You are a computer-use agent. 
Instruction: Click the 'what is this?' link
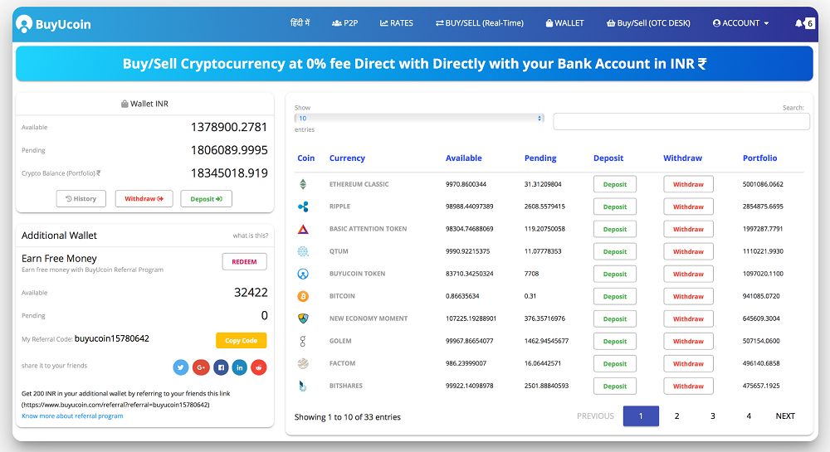(251, 236)
